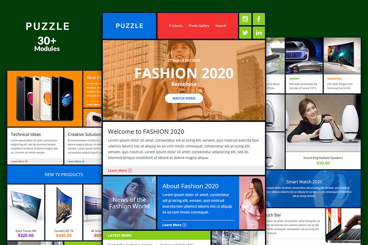Viewport: 368px width, 245px height.
Task: Open the iPhones product image
Action: [45, 99]
